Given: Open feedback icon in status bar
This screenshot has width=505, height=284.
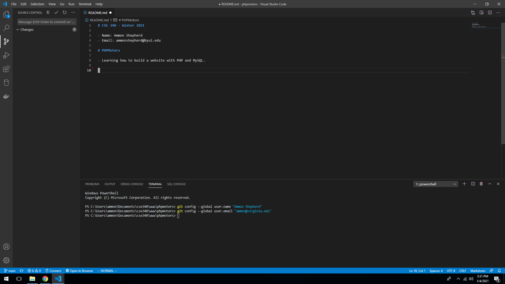Looking at the screenshot, I should point(491,271).
